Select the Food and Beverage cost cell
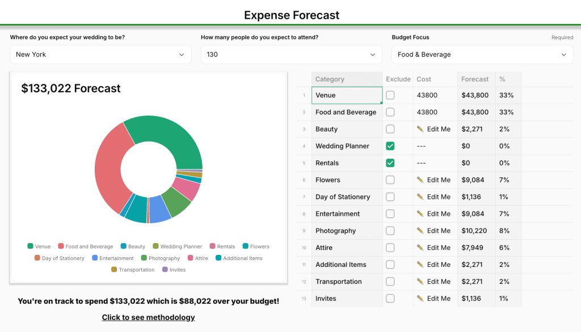The image size is (581, 332). click(x=435, y=112)
